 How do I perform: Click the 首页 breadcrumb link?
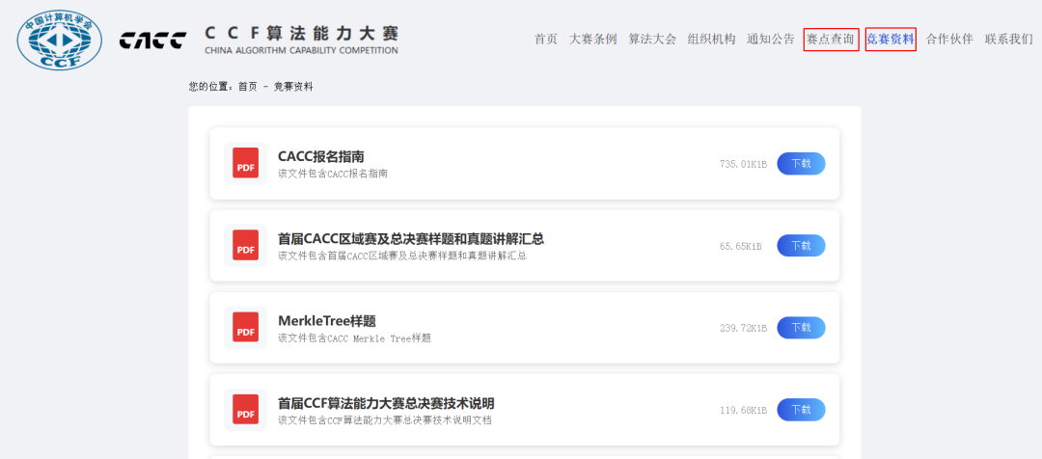tap(247, 87)
